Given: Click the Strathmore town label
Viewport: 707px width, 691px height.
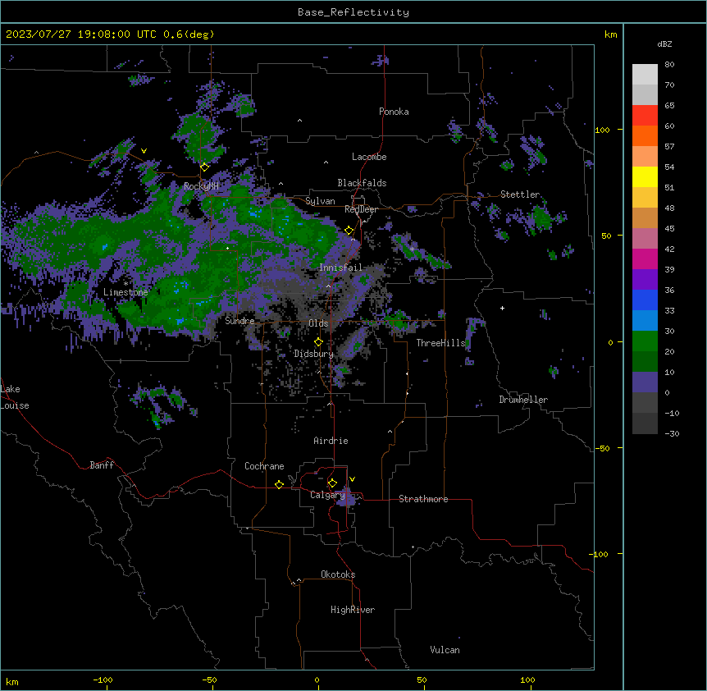Looking at the screenshot, I should coord(423,499).
